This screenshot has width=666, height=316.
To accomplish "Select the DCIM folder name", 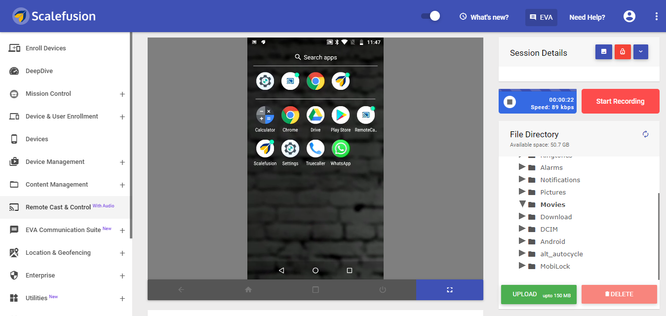I will pos(549,229).
